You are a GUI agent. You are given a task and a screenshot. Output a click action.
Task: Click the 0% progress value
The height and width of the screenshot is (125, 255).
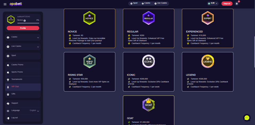click(38, 20)
